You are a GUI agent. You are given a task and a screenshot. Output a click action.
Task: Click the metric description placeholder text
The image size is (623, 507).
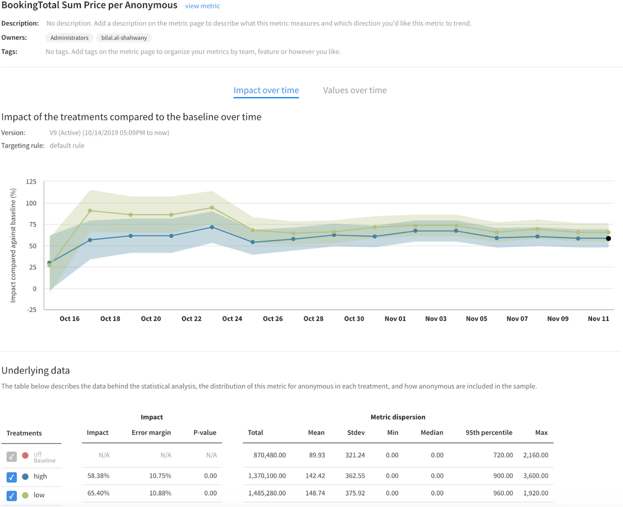pos(258,23)
